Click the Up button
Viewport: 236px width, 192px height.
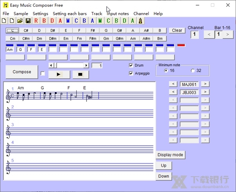pos(164,166)
